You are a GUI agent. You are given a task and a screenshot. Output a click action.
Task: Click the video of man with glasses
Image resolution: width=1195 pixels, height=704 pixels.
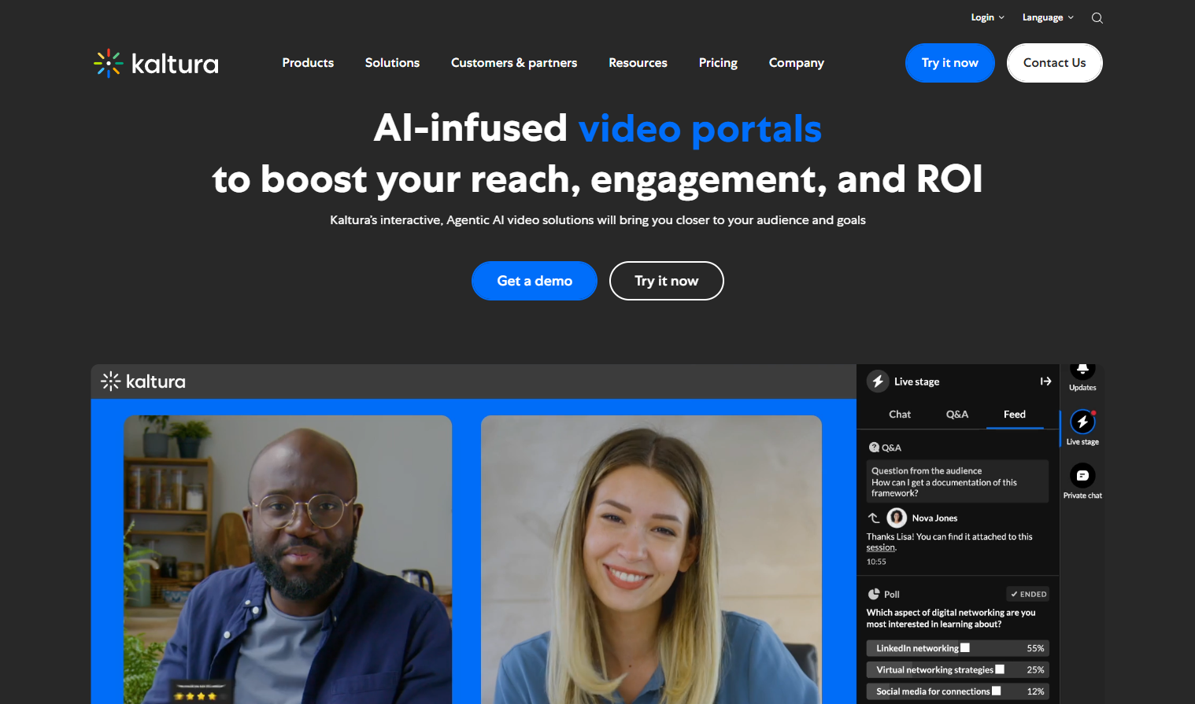click(x=288, y=559)
